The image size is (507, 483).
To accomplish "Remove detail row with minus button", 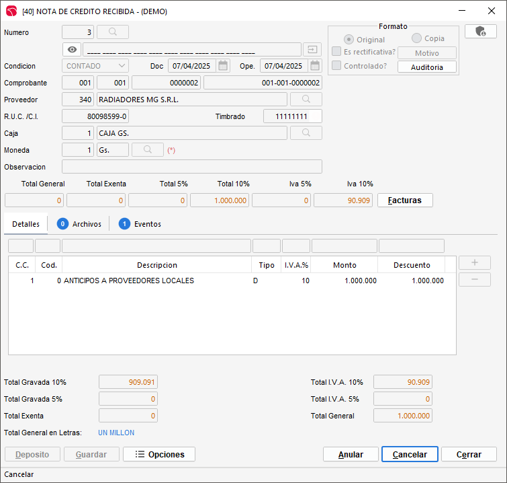I will pyautogui.click(x=474, y=280).
